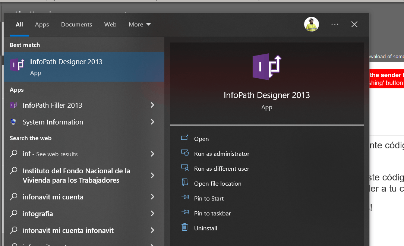Image resolution: width=404 pixels, height=246 pixels.
Task: Click the user profile avatar
Action: point(312,25)
